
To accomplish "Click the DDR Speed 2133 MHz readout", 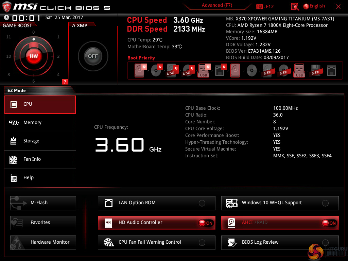I will pos(166,29).
